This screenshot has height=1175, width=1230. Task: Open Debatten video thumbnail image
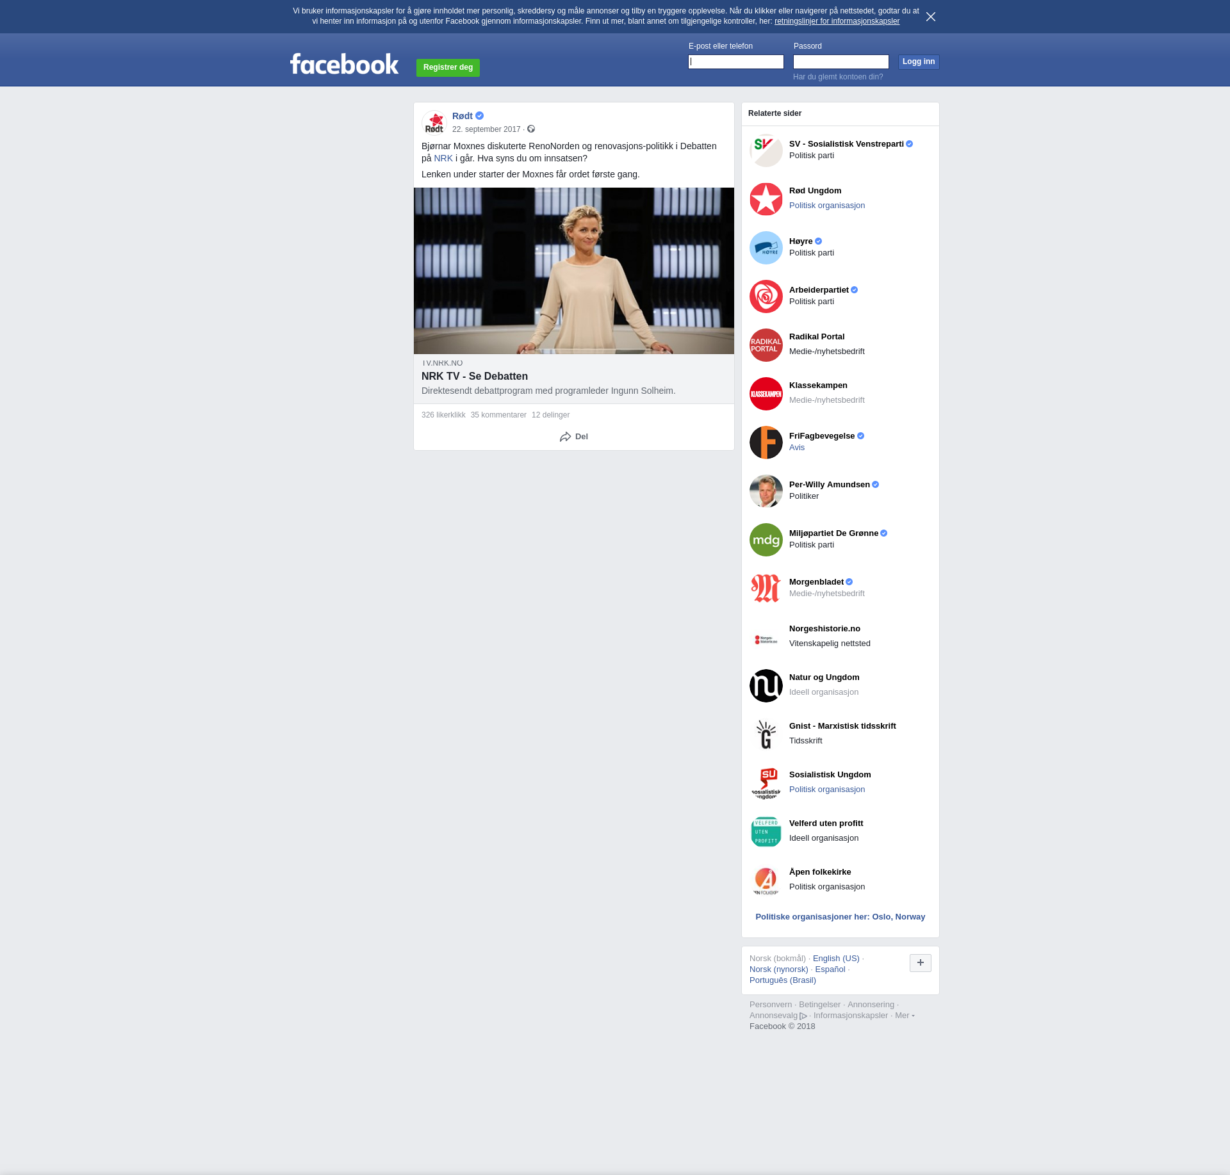tap(573, 271)
